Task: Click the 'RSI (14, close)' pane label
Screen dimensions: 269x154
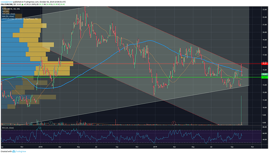Action: [x=8, y=128]
